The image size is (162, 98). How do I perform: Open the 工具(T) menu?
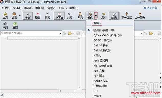click(62, 8)
